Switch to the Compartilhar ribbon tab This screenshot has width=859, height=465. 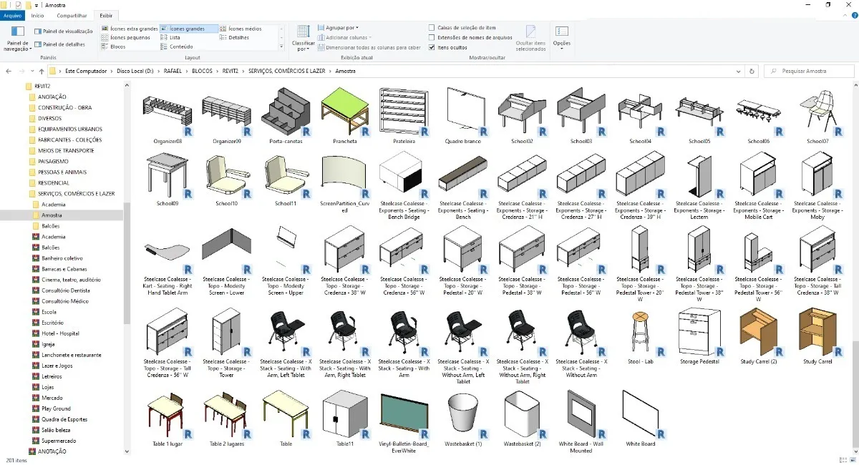point(72,15)
